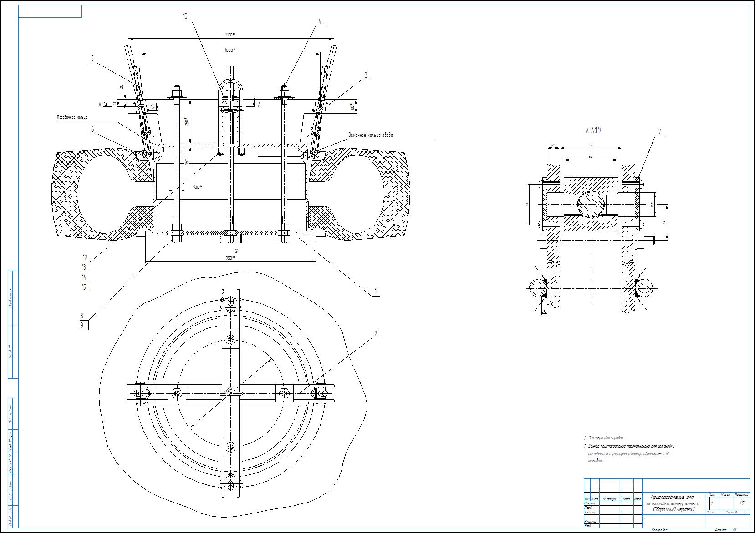Click part callout number 10
Viewport: 755px width, 533px height.
point(185,16)
